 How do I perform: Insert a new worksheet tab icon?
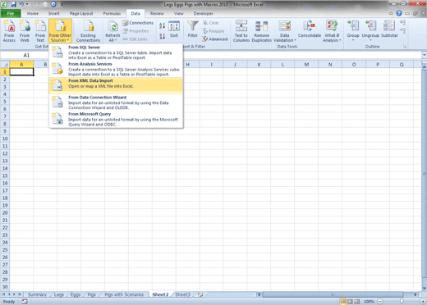[x=200, y=294]
